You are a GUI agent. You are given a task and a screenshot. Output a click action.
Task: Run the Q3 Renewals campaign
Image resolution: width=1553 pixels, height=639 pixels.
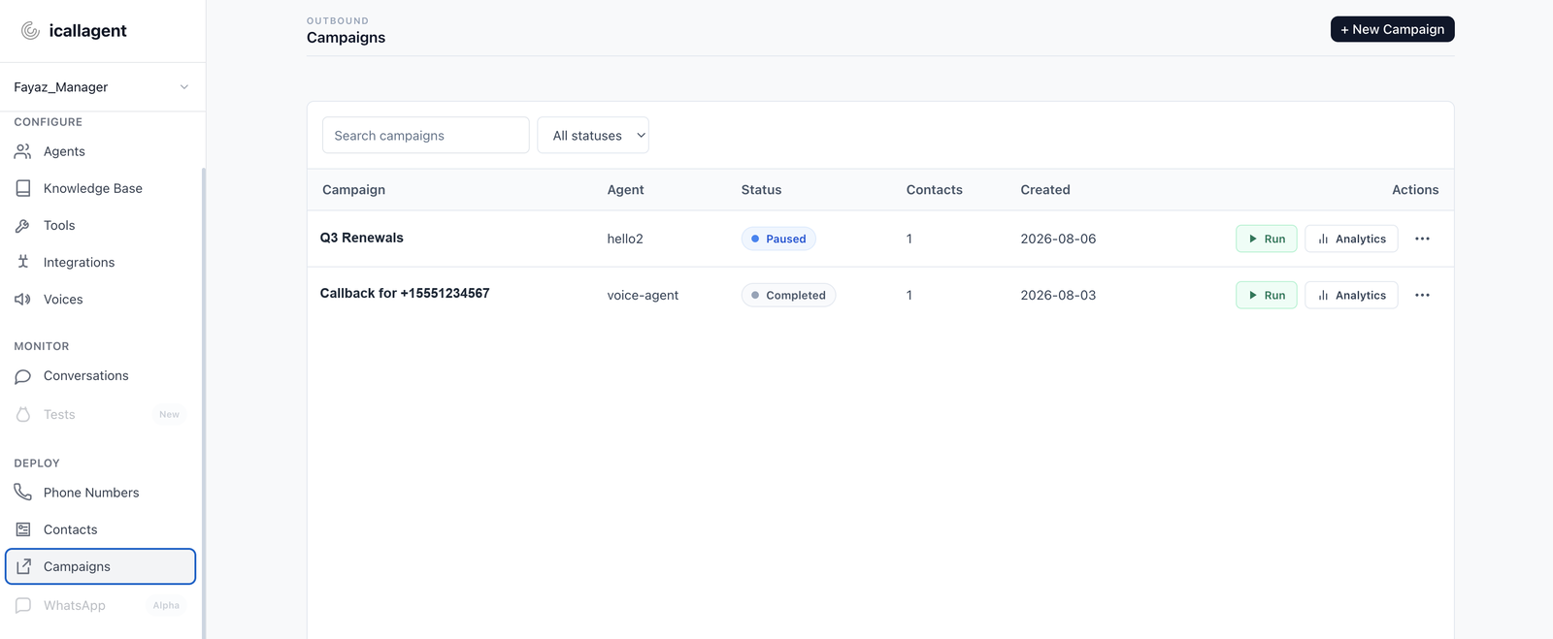(x=1267, y=239)
